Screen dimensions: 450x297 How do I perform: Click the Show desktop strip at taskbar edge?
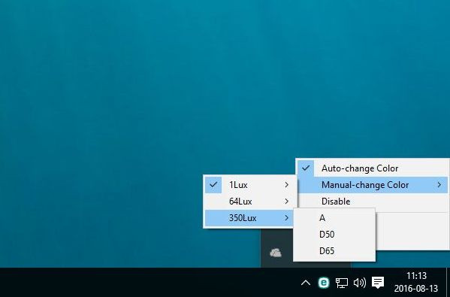pos(448,283)
